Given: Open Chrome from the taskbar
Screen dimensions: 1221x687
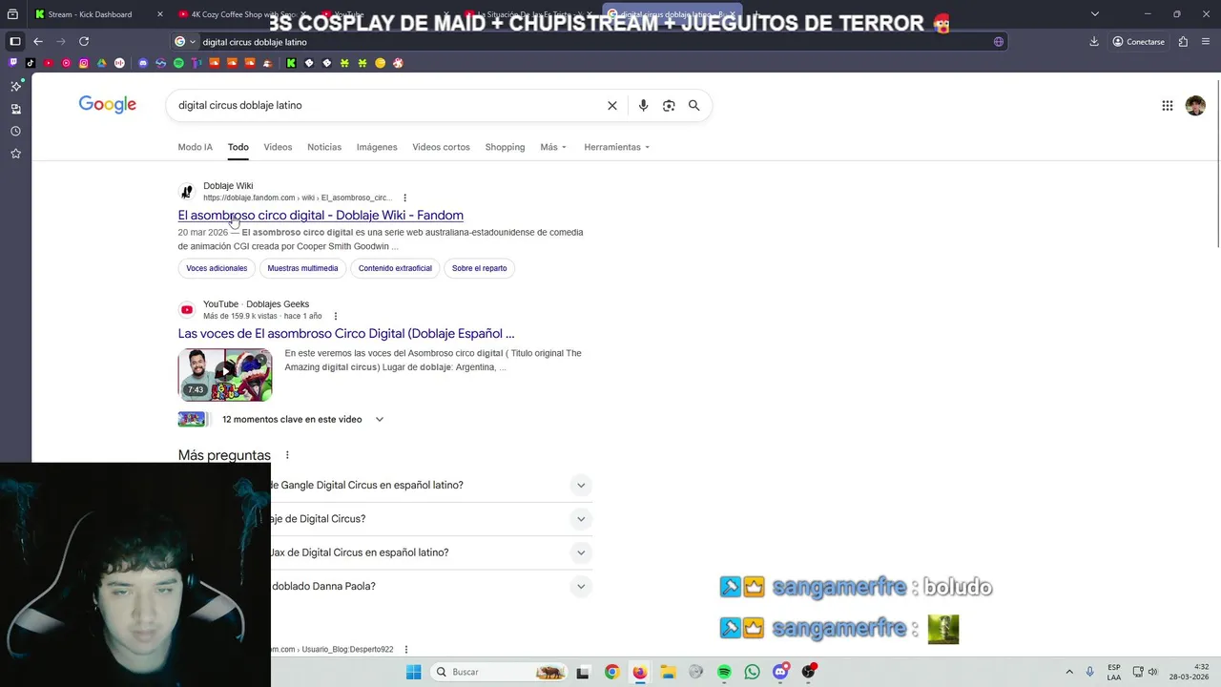Looking at the screenshot, I should [x=612, y=672].
